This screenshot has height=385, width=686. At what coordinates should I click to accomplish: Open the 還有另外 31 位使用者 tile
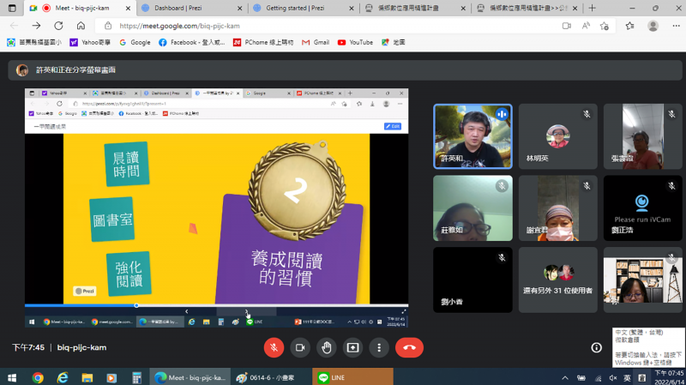(557, 280)
